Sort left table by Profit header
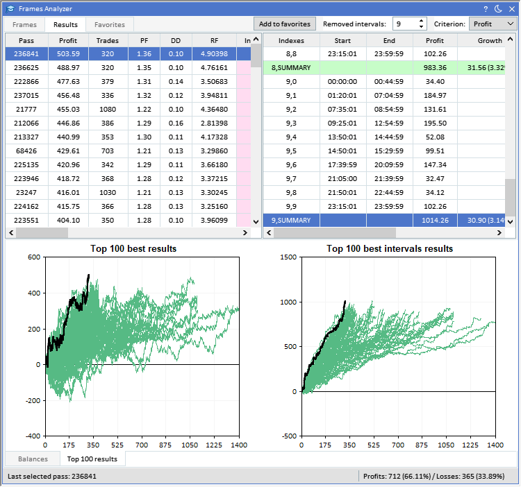This screenshot has width=521, height=487. click(x=68, y=40)
